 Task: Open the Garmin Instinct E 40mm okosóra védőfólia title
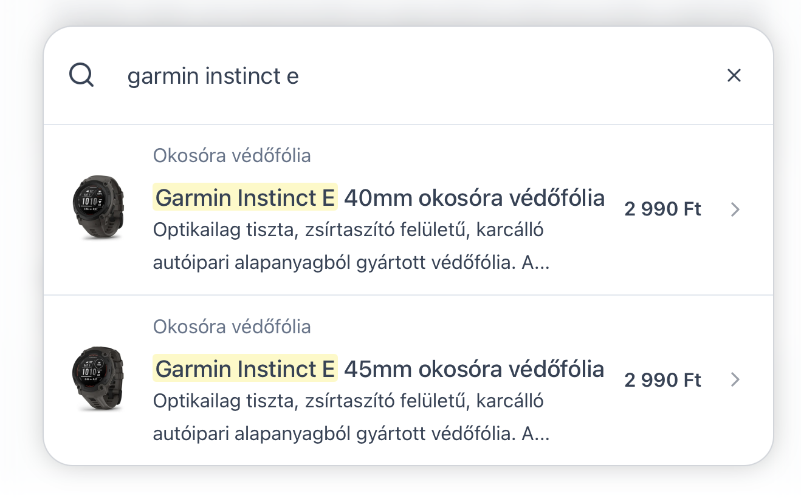pos(379,197)
